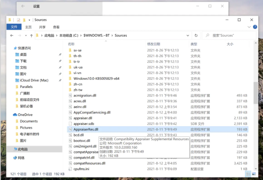Click pin icon beside 下载
Viewport: 263px width, 180px height.
60,61
